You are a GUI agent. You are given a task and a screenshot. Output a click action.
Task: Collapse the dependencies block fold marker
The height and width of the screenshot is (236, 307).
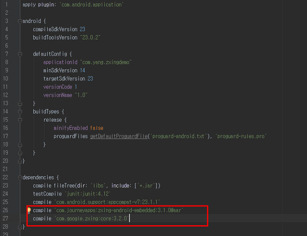pyautogui.click(x=20, y=178)
